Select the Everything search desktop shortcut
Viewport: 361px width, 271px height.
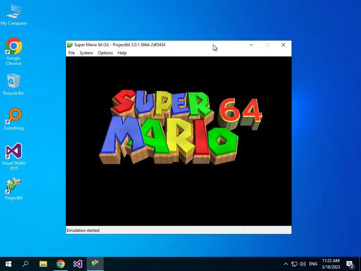14,119
